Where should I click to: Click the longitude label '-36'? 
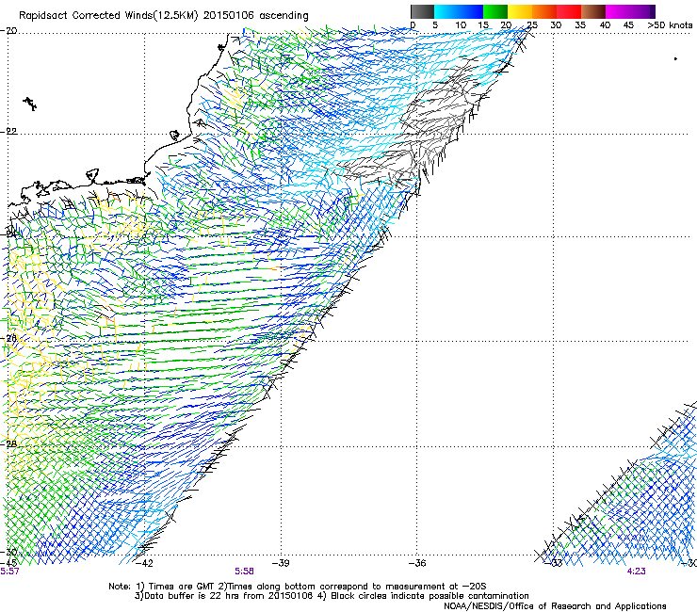[417, 563]
